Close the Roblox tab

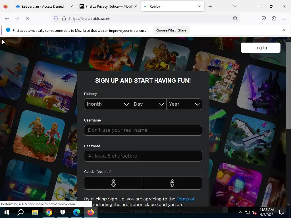tap(199, 6)
